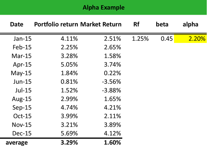Click the Apr-15 portfolio return 5.05%

pyautogui.click(x=69, y=64)
